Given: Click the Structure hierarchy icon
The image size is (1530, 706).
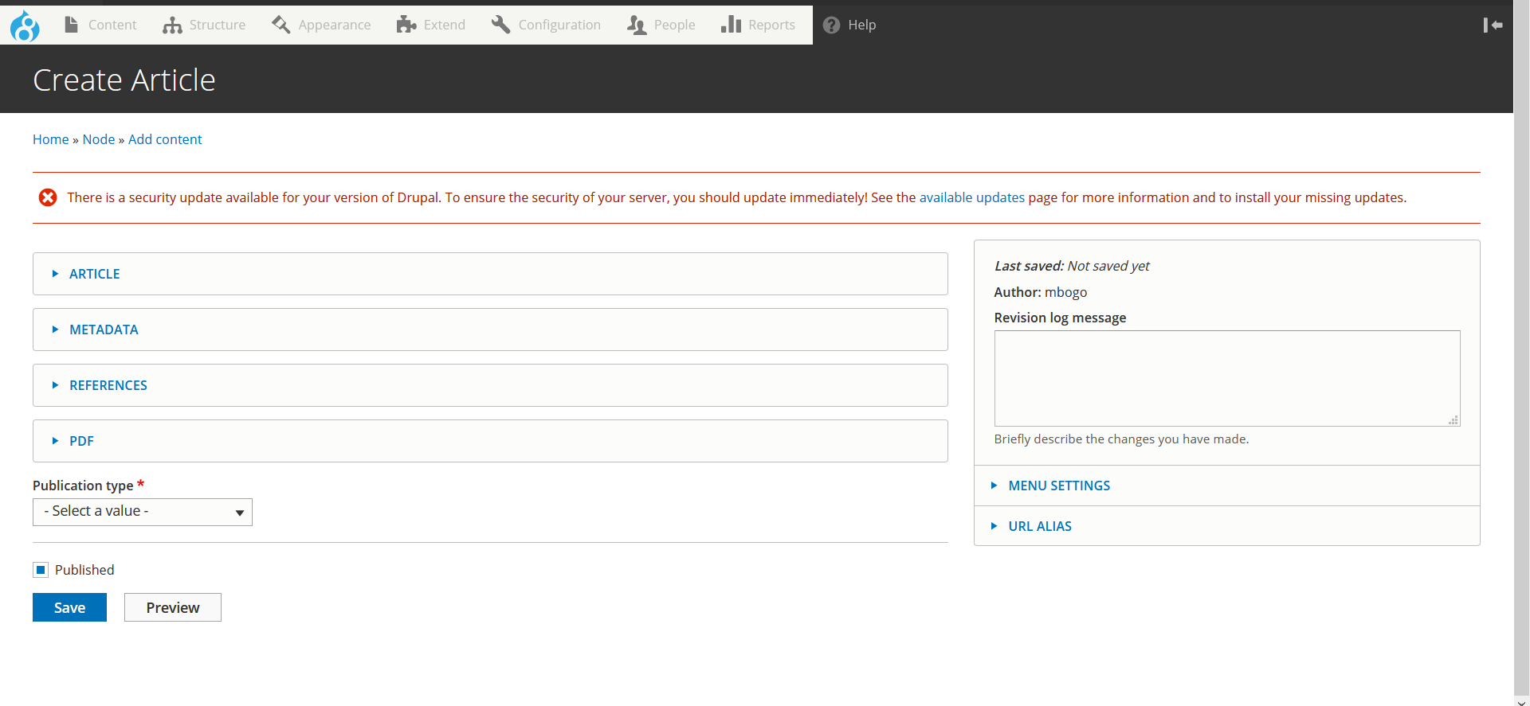Looking at the screenshot, I should [x=172, y=25].
